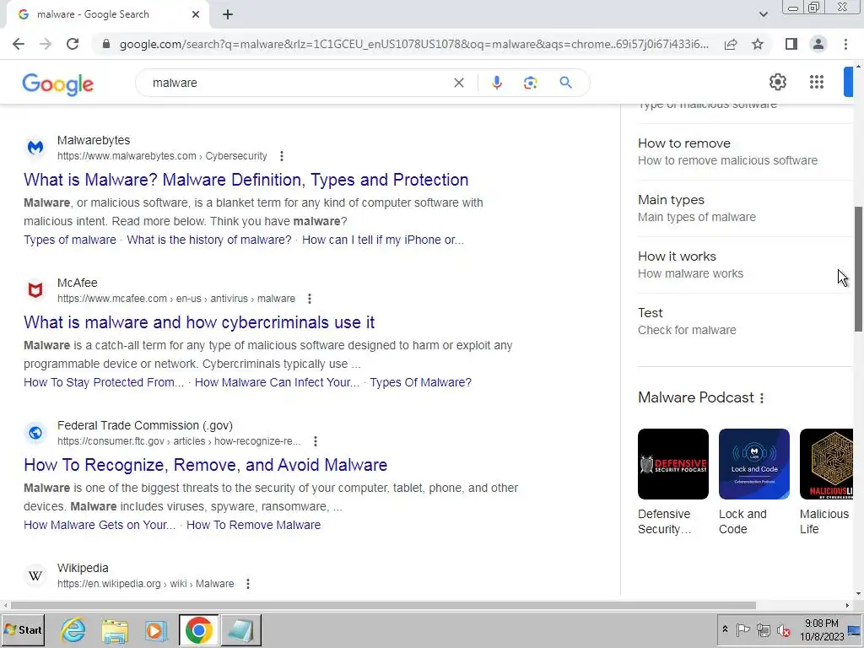Open the Malwarebytes result options menu
The height and width of the screenshot is (648, 864).
282,156
